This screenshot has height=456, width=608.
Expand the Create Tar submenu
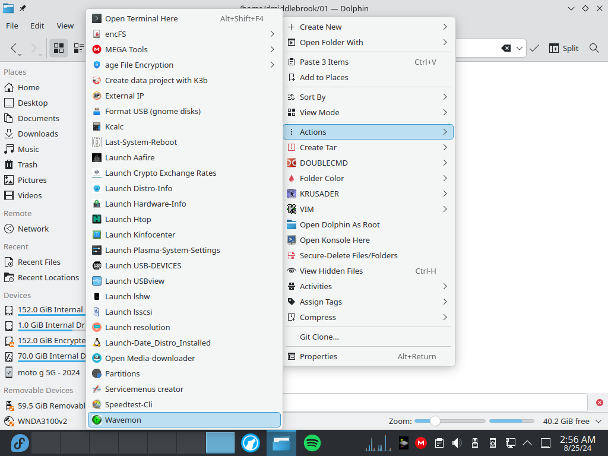(368, 147)
